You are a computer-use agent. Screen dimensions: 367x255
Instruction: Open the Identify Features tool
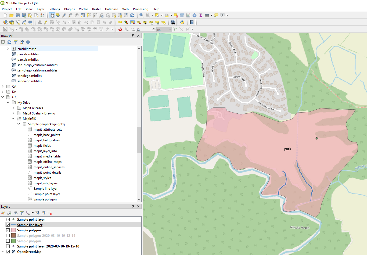pyautogui.click(x=141, y=15)
